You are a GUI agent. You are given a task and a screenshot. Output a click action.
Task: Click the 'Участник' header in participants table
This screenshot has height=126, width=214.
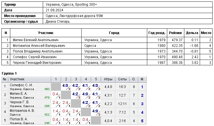pos(46,33)
